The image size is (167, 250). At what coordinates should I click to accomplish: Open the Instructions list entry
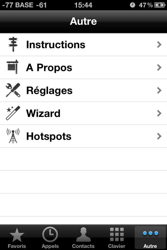pos(83,45)
